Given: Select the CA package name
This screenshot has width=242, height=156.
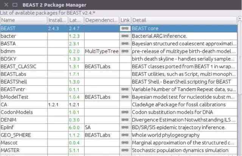Looking at the screenshot, I should tap(4, 105).
